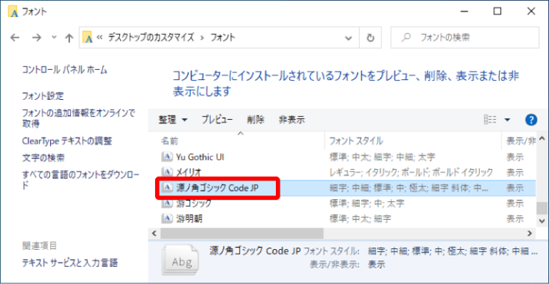Sort by 表示/非表示 column header
The image size is (549, 284).
(x=520, y=141)
